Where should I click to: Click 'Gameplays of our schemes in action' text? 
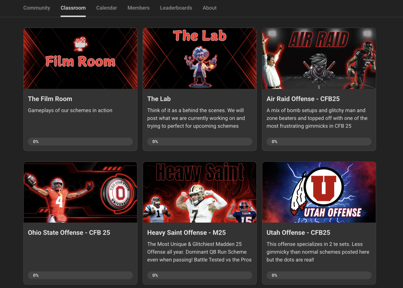(x=70, y=110)
